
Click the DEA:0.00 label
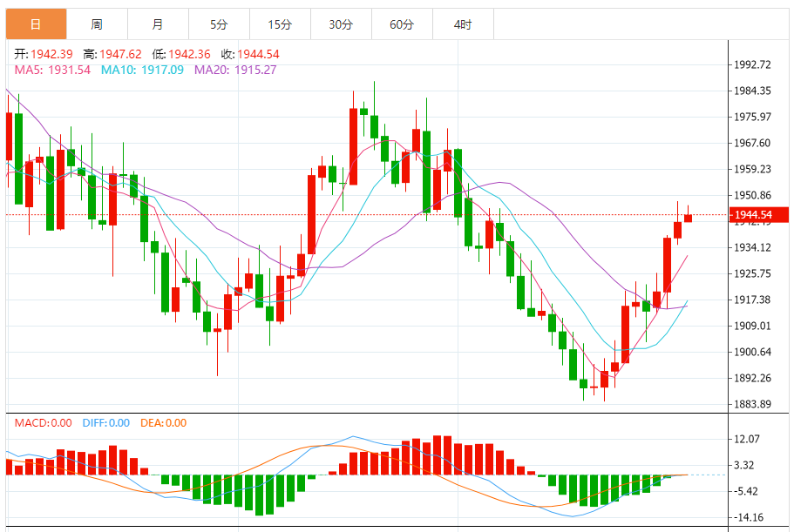click(163, 423)
